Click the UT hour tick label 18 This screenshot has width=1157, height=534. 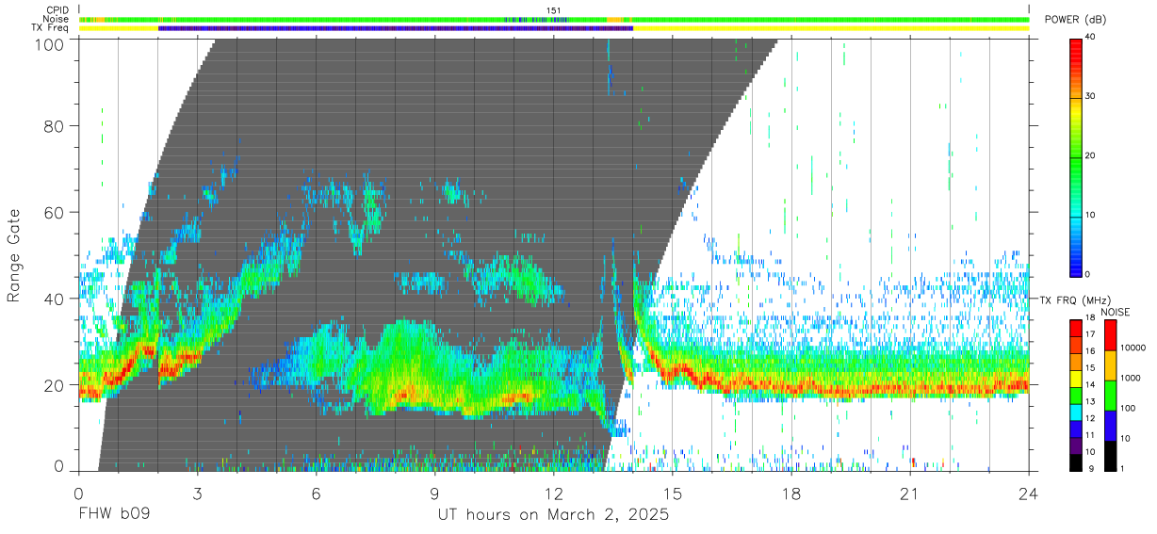(x=791, y=493)
